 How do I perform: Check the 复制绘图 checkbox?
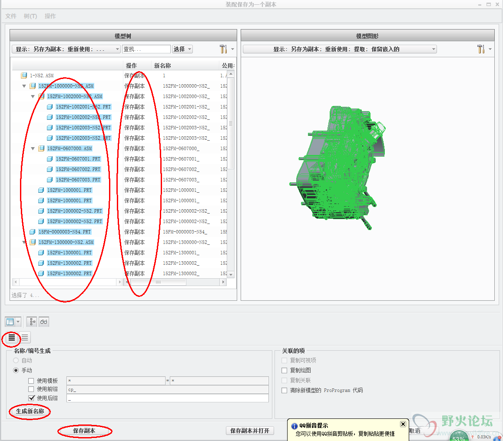click(x=284, y=370)
